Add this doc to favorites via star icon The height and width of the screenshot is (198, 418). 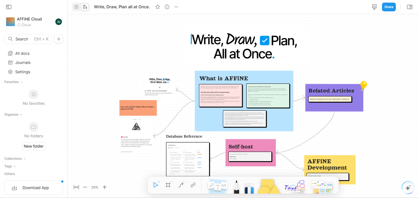158,7
